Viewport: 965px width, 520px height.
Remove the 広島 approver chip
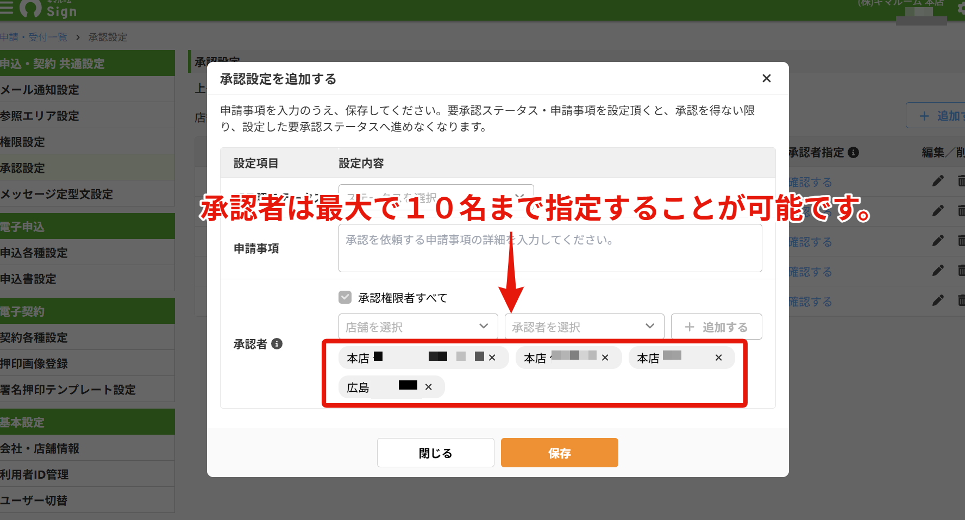pyautogui.click(x=428, y=387)
